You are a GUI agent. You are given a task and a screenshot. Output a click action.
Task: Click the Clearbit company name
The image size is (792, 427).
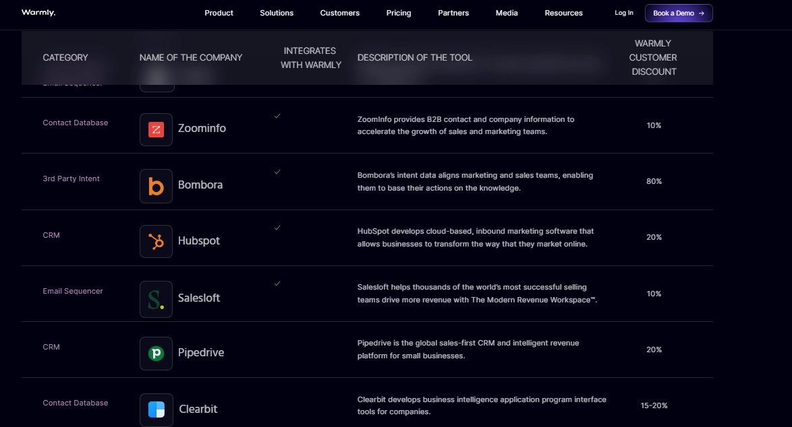198,409
